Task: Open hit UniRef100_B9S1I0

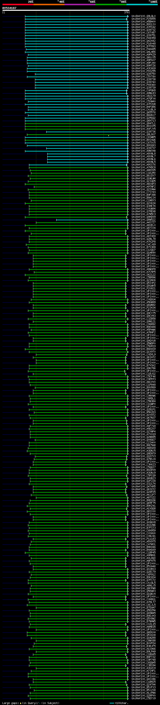Action: coord(143,24)
